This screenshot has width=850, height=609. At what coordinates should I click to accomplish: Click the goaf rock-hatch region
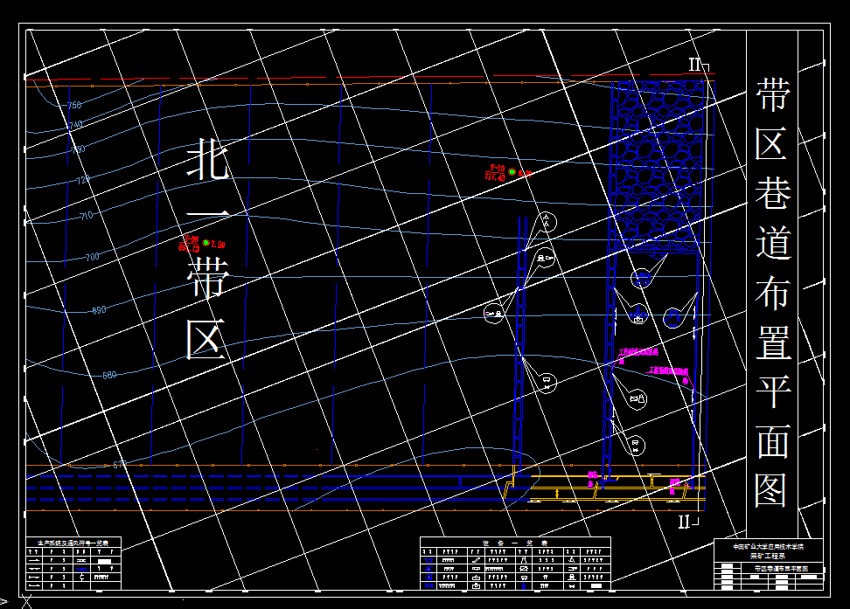(x=658, y=165)
